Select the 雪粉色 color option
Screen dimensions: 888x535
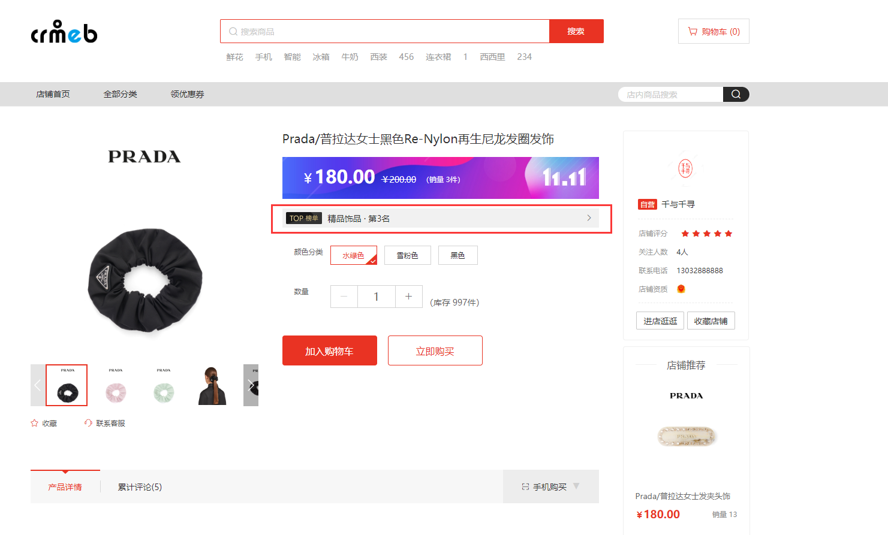click(408, 255)
